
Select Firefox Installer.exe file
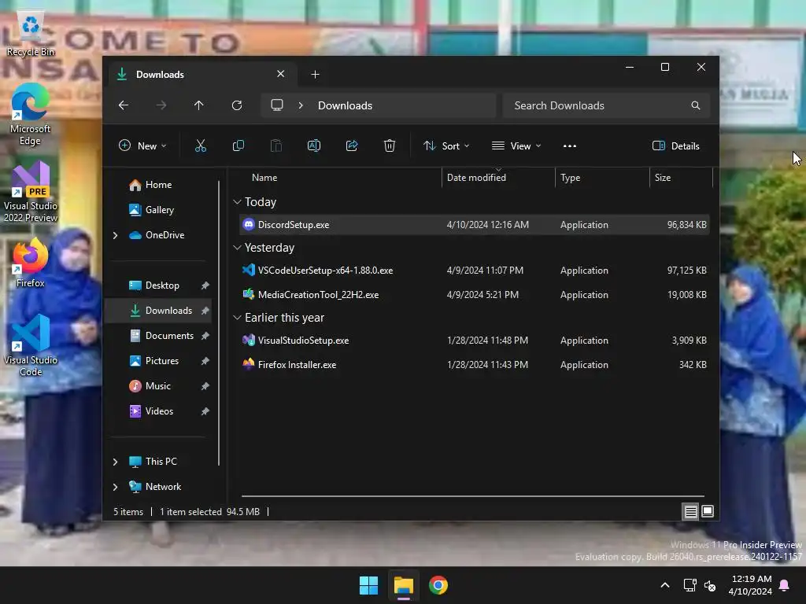point(475,365)
